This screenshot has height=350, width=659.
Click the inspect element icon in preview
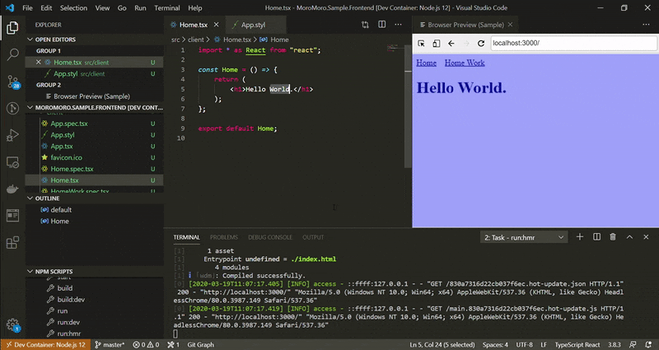point(420,43)
